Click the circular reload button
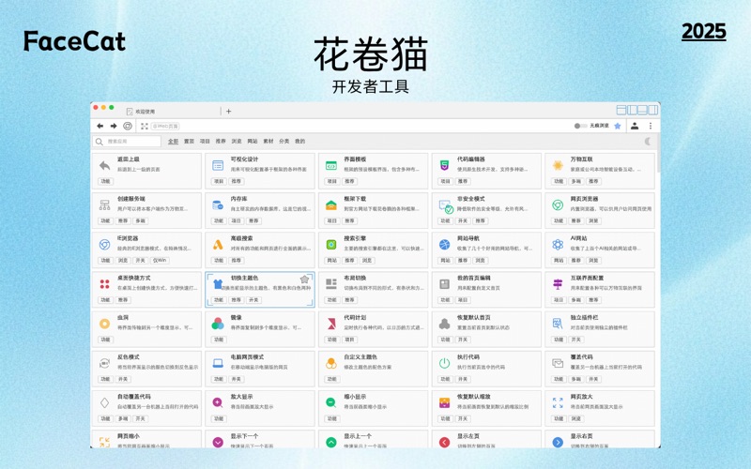The width and height of the screenshot is (751, 469). pyautogui.click(x=128, y=126)
